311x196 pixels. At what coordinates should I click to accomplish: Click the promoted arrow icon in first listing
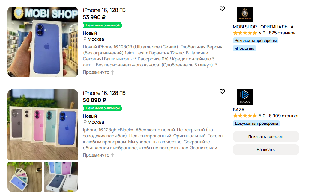[x=112, y=72]
